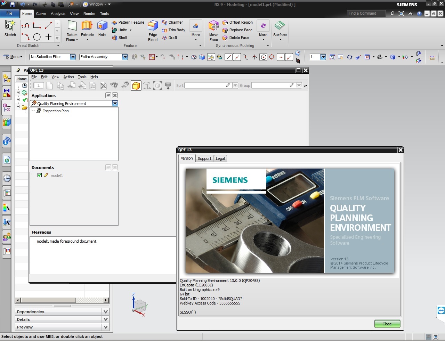Screen dimensions: 445x341
Task: Draw an arc in Direct Sketch
Action: 25,36
